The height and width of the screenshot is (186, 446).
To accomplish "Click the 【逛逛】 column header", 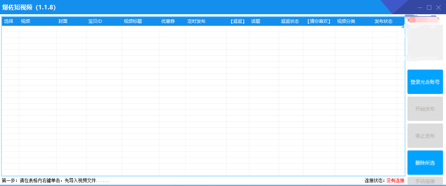I will pyautogui.click(x=237, y=21).
